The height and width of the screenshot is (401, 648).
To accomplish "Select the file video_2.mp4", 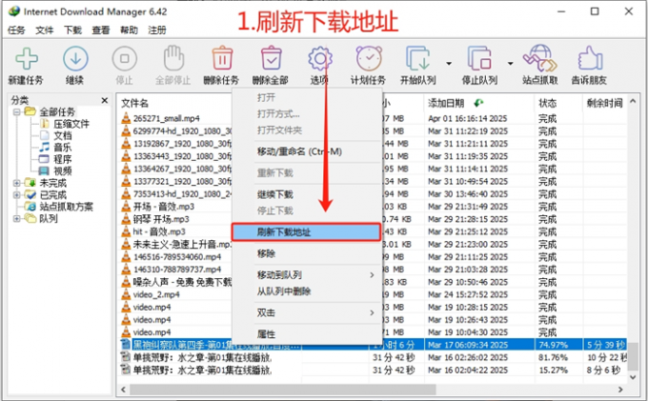I will tap(156, 294).
